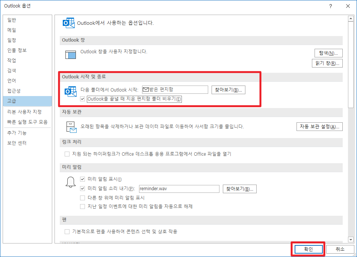Select the 일정 category
The width and height of the screenshot is (357, 257).
coord(27,40)
